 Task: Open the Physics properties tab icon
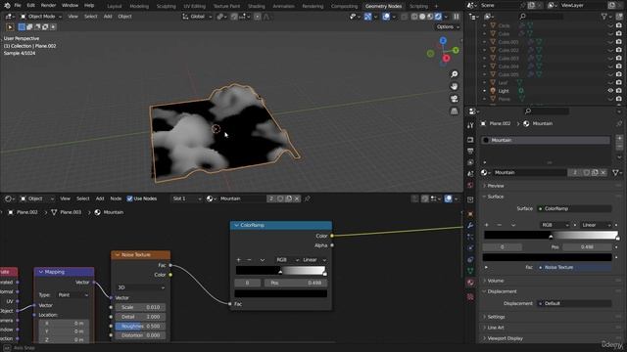coord(470,247)
